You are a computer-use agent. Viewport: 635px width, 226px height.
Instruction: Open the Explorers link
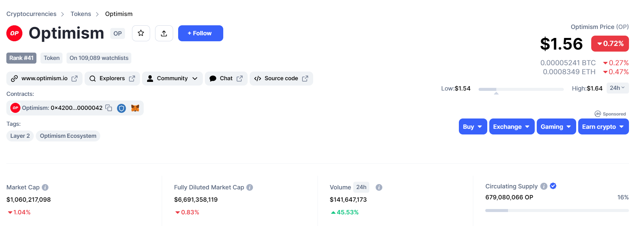tap(112, 79)
